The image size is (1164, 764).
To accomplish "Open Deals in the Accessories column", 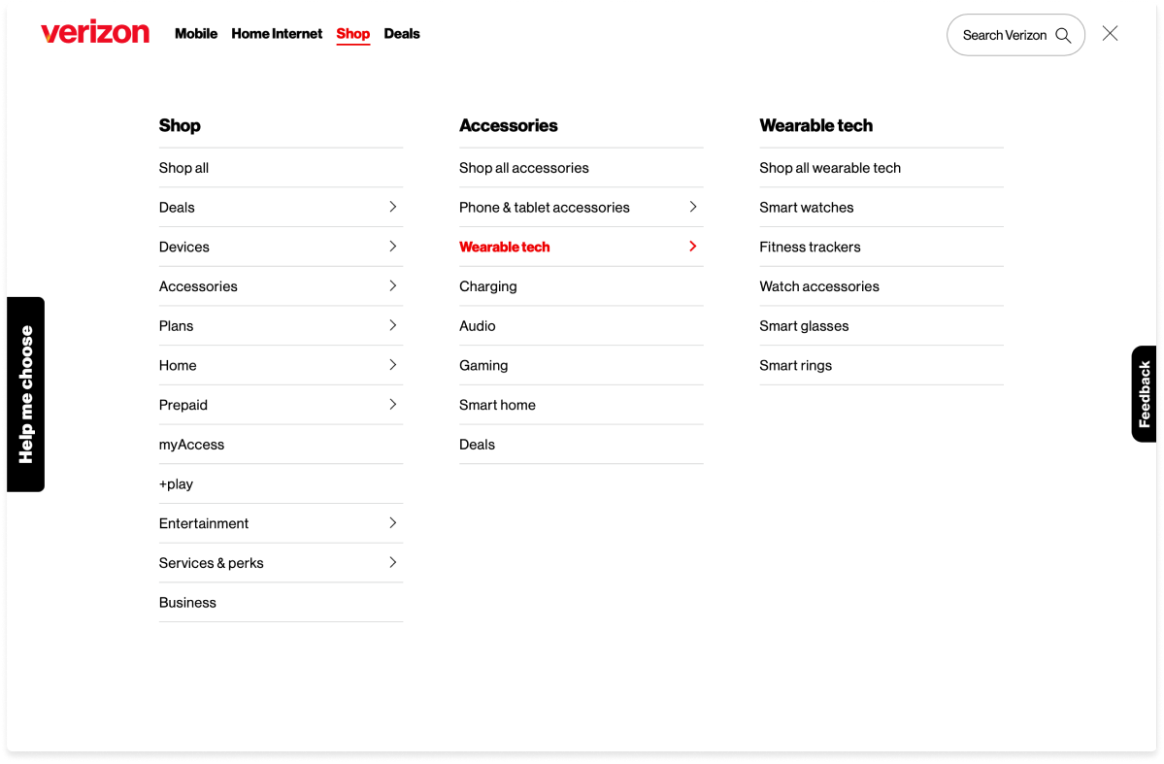I will 477,444.
